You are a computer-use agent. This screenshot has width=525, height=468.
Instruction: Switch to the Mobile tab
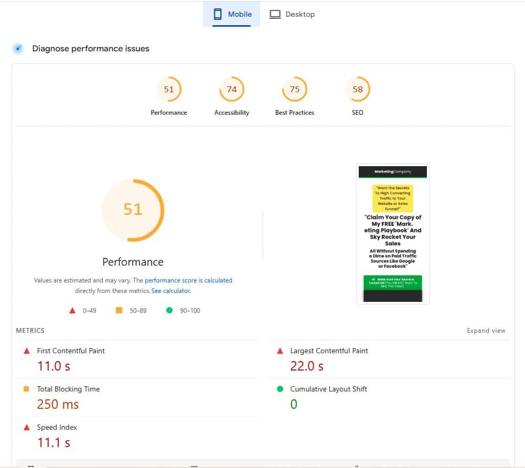(231, 14)
